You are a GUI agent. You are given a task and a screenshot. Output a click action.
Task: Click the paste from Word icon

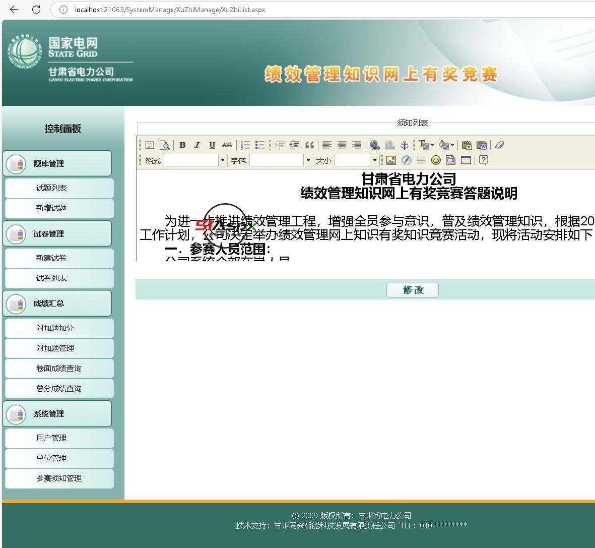coord(482,145)
